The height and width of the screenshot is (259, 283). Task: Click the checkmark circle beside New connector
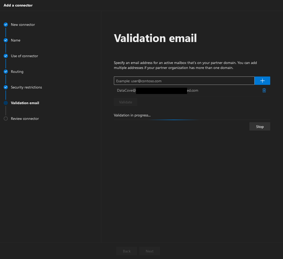click(6, 25)
